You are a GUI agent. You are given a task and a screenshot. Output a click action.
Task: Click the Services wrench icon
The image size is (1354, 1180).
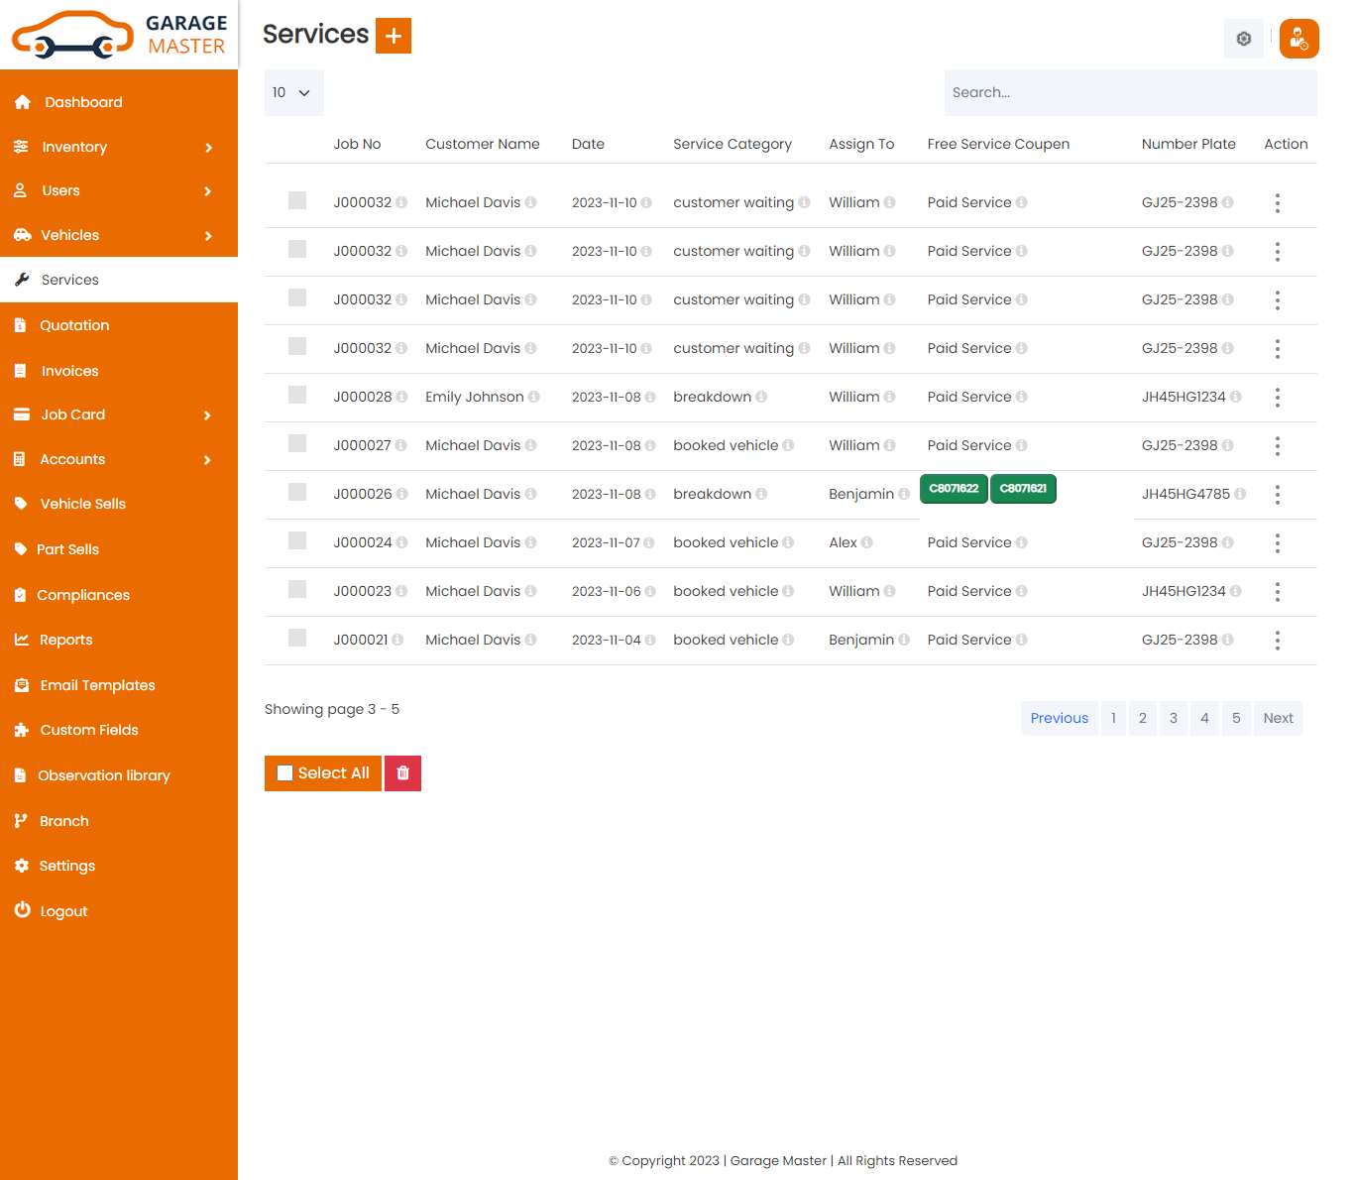(22, 280)
